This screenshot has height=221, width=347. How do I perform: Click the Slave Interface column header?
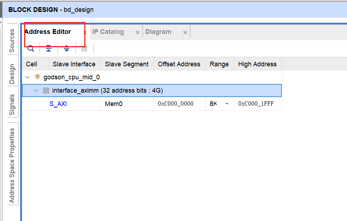[x=74, y=64]
